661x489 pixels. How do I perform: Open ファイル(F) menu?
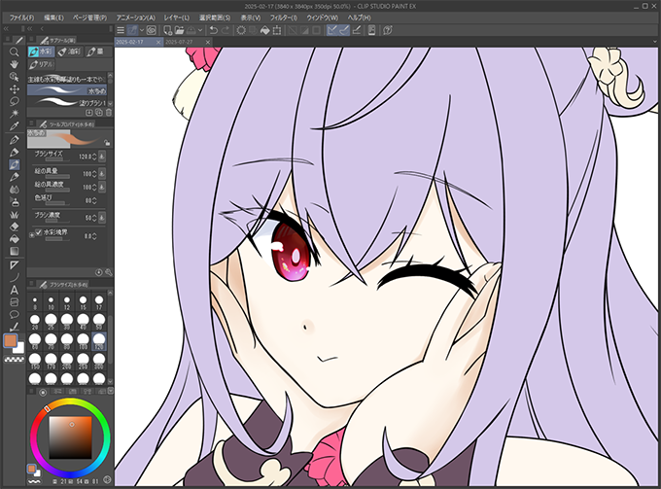tap(21, 17)
